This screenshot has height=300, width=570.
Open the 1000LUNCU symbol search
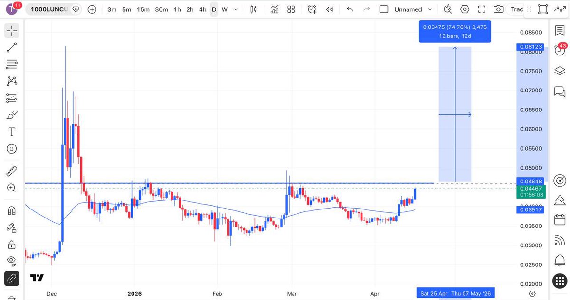click(53, 9)
